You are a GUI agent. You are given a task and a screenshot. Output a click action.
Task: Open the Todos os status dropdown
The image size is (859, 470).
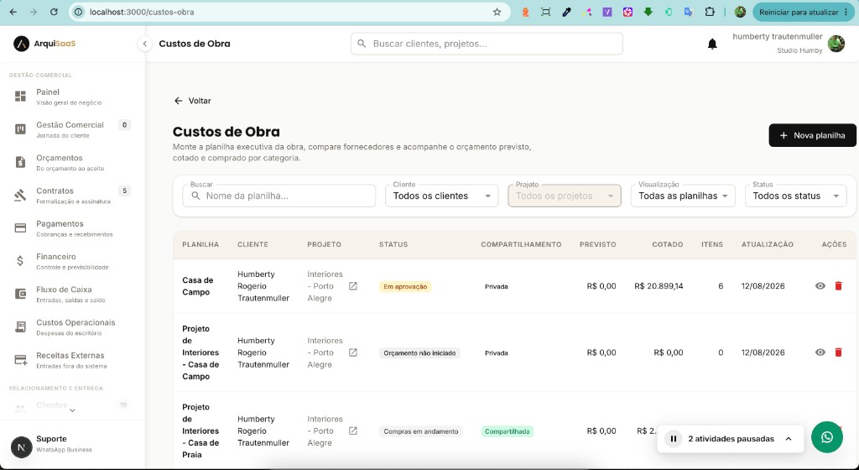pos(795,196)
